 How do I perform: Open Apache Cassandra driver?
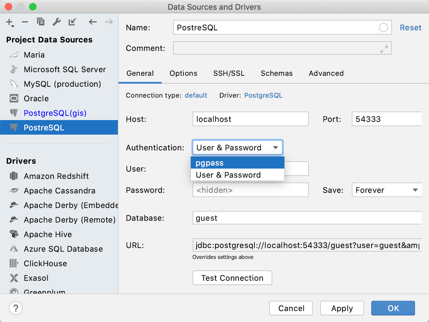(x=59, y=191)
